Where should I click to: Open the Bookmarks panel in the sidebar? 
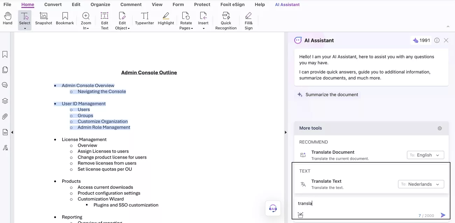(x=5, y=54)
